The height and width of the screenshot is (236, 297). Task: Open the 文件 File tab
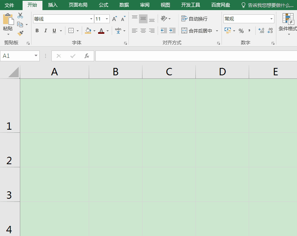pyautogui.click(x=9, y=5)
